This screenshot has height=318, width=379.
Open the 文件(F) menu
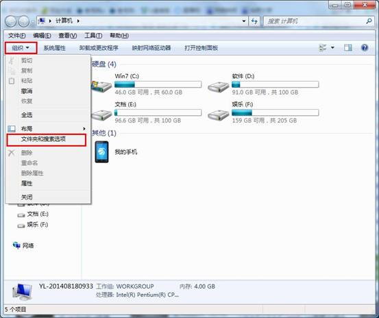[17, 36]
